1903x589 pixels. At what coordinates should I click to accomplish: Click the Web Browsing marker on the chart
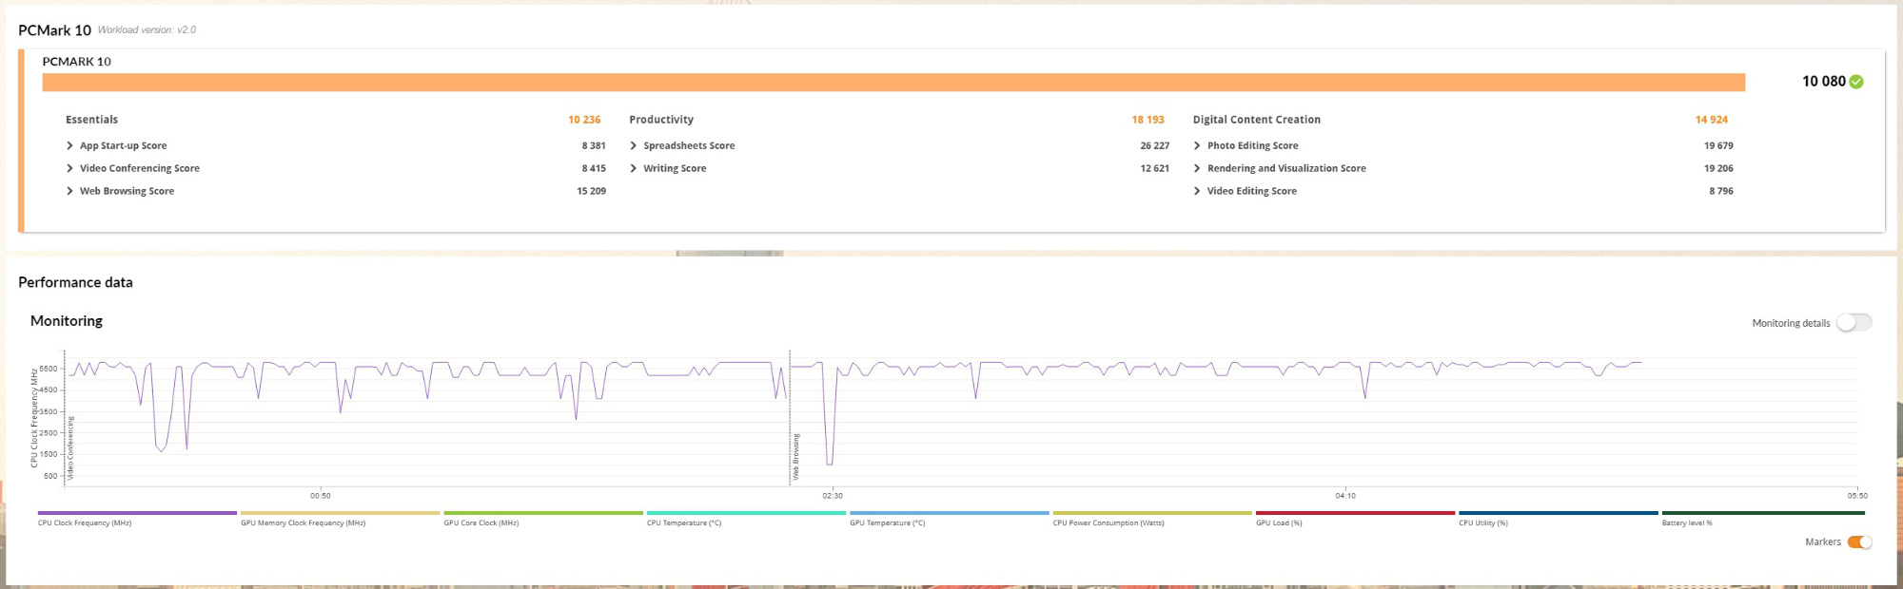(x=796, y=457)
